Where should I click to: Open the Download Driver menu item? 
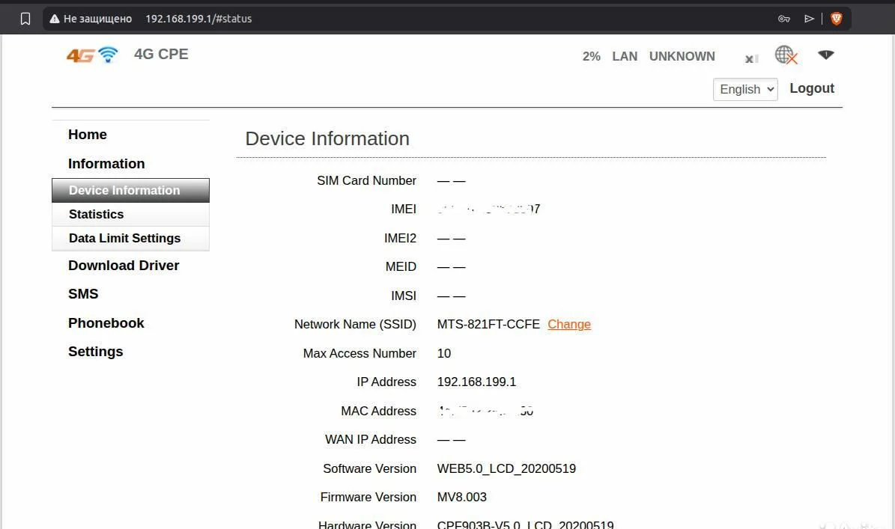(124, 266)
